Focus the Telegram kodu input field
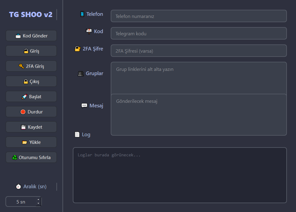 coord(199,33)
